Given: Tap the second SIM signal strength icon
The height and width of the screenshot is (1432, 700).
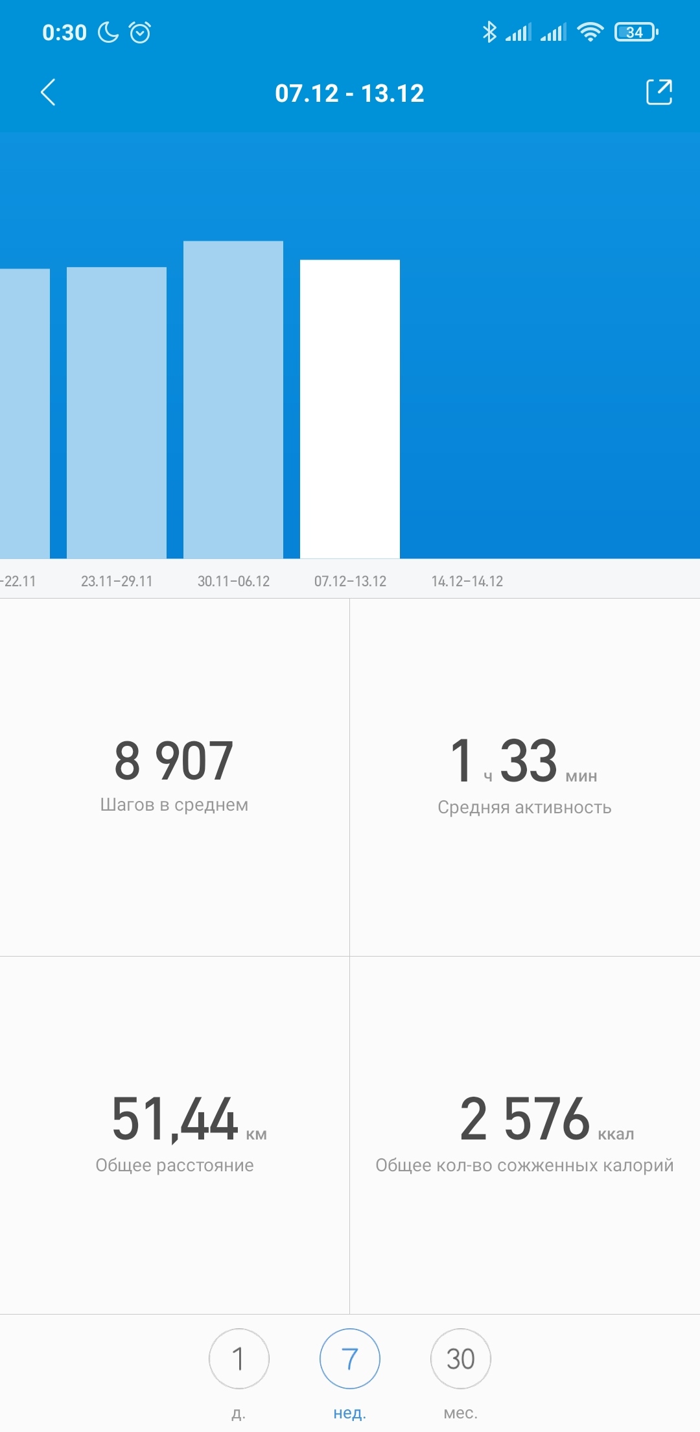Looking at the screenshot, I should [x=554, y=31].
